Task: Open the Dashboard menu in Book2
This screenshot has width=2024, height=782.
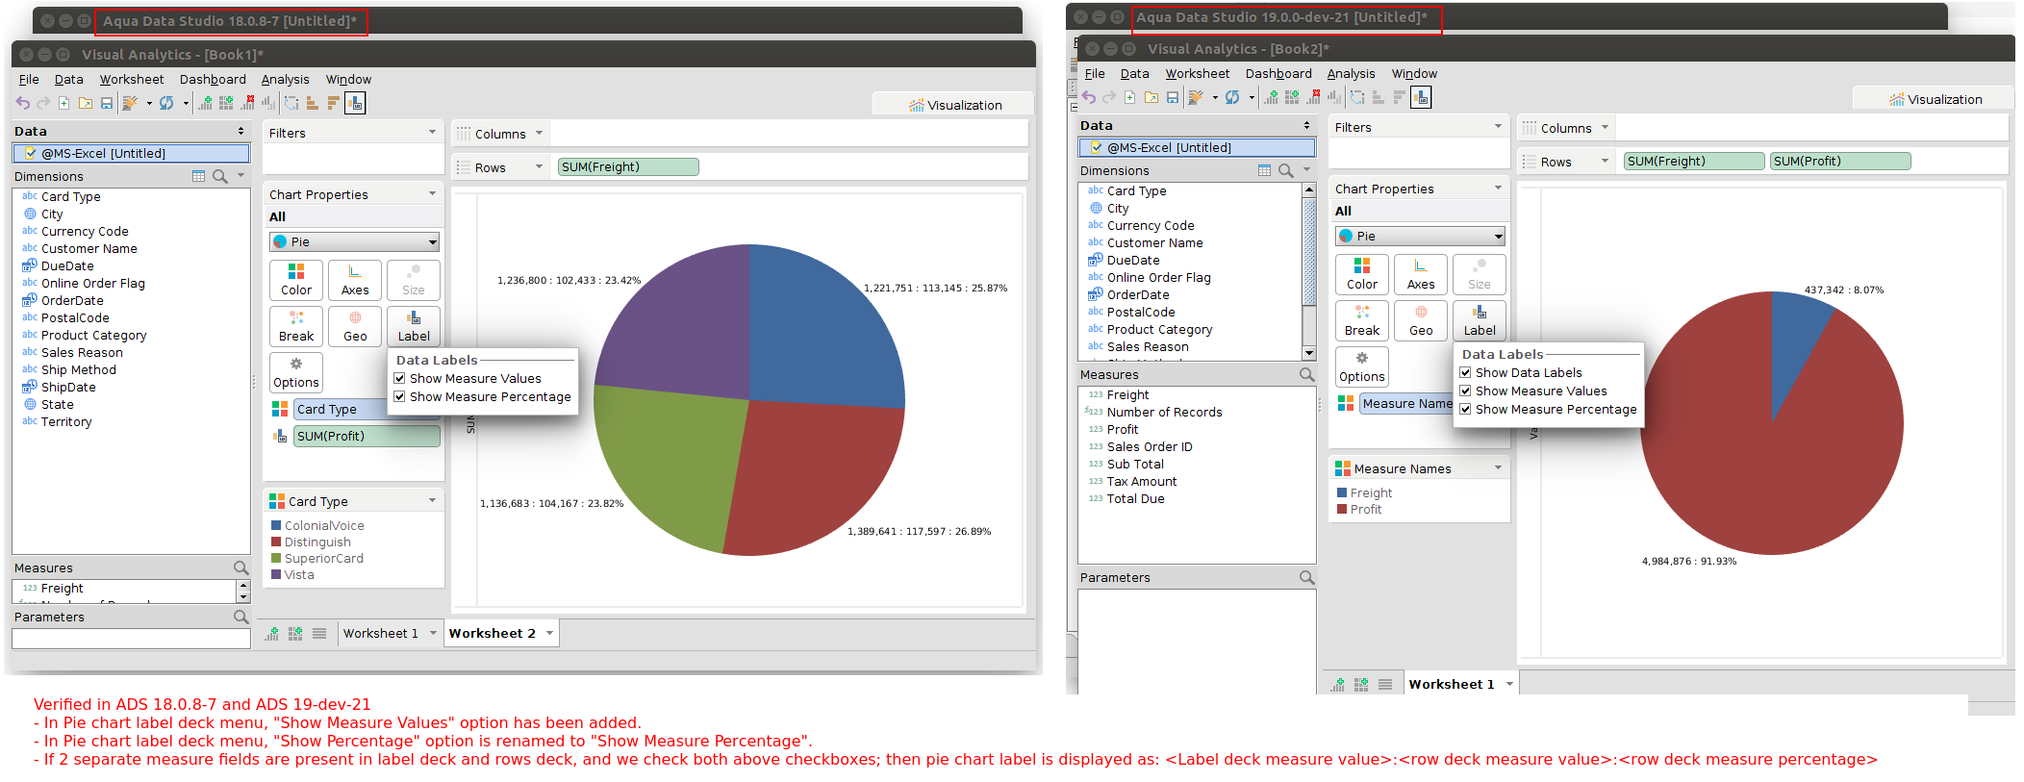Action: point(1278,74)
